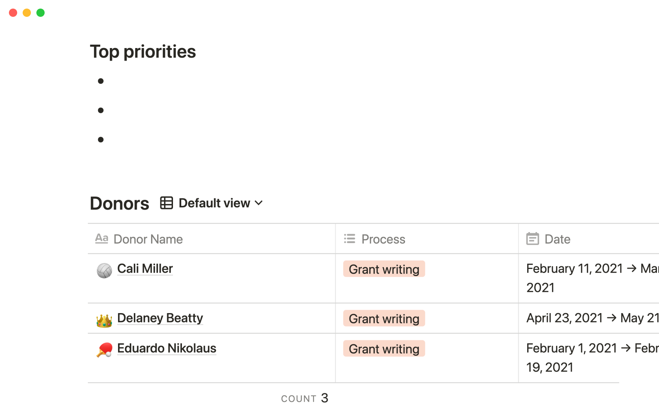659x412 pixels.
Task: Click the calendar icon in Date header
Action: (x=532, y=239)
